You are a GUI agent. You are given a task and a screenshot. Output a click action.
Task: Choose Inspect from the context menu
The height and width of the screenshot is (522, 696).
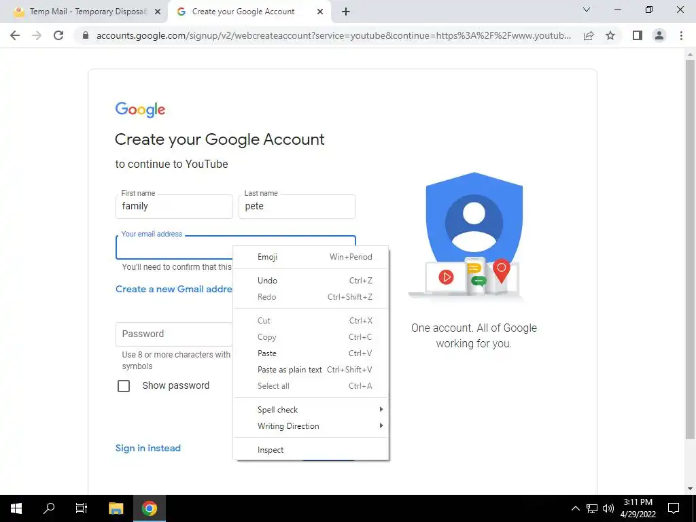pos(311,450)
